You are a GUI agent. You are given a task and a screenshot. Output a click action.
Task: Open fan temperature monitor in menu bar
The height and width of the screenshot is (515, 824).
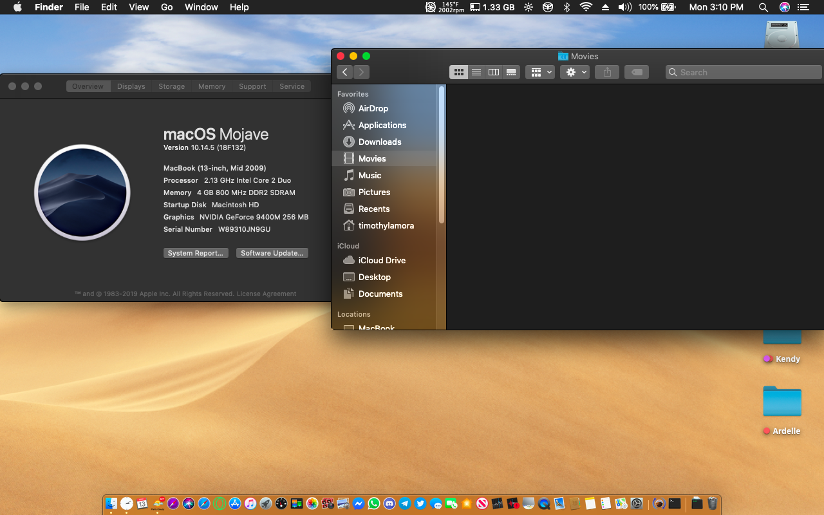coord(445,7)
